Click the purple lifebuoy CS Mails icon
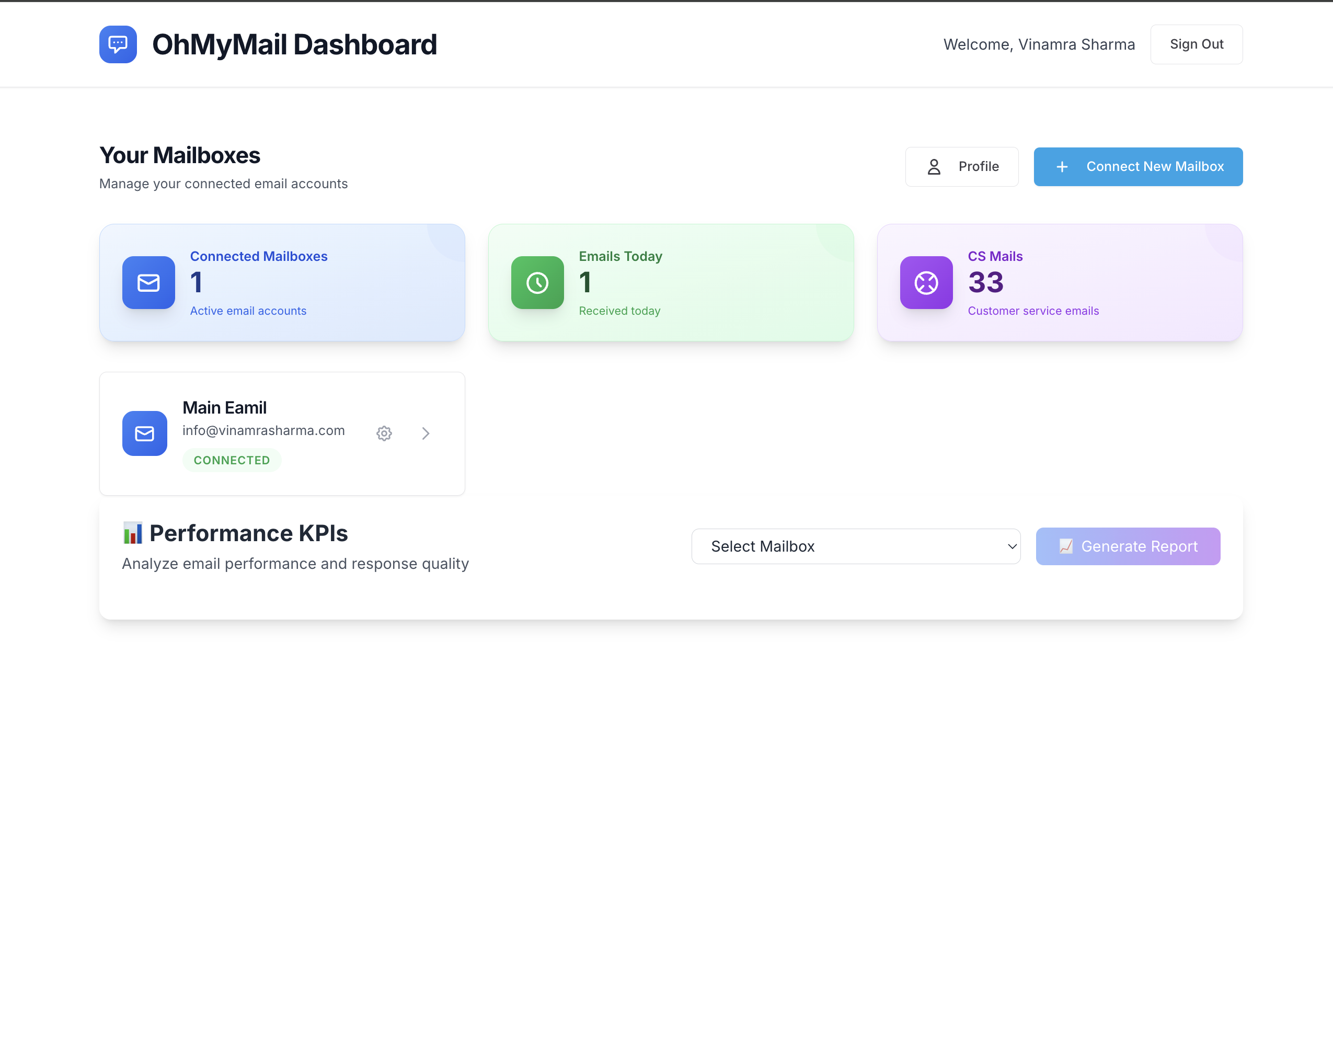The image size is (1333, 1052). click(x=926, y=283)
